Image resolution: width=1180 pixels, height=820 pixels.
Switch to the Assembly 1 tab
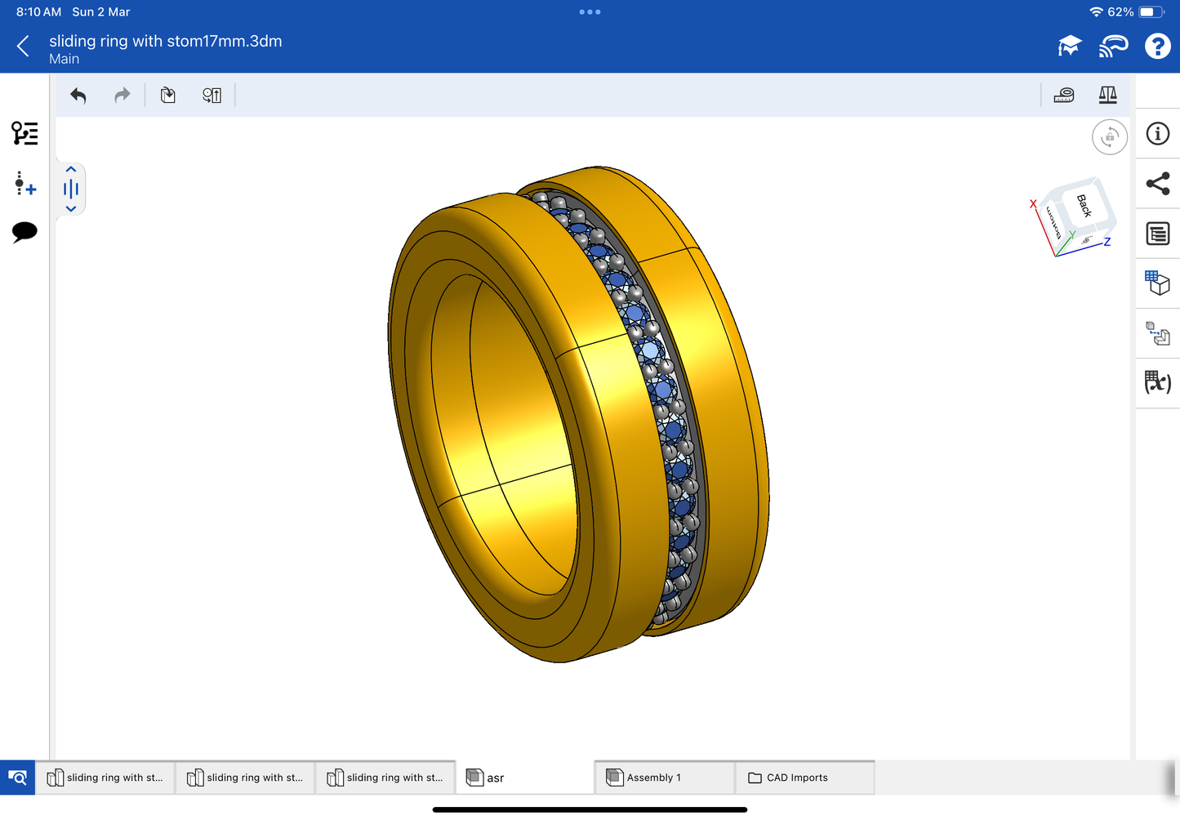click(x=653, y=778)
